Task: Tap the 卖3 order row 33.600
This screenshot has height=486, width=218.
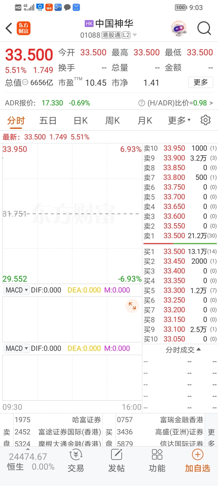Action: [x=180, y=216]
